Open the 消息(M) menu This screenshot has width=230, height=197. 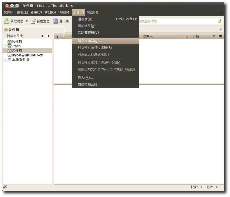(64, 12)
